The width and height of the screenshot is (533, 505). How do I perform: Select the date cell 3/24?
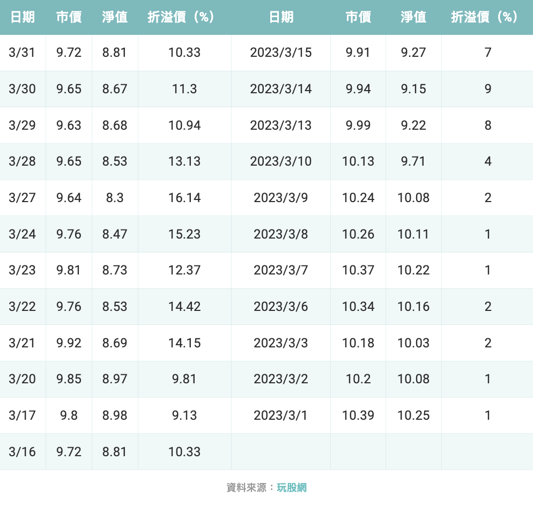tap(22, 234)
